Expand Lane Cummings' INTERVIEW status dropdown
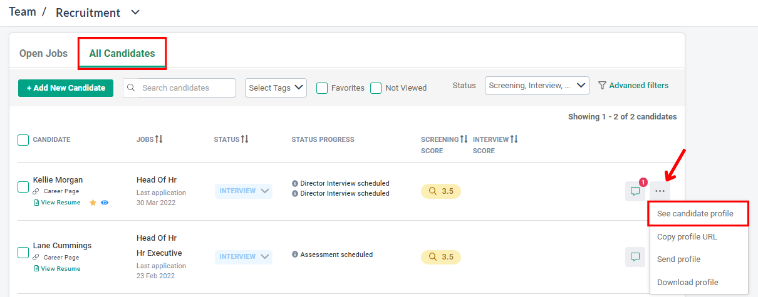758x297 pixels. (x=244, y=256)
